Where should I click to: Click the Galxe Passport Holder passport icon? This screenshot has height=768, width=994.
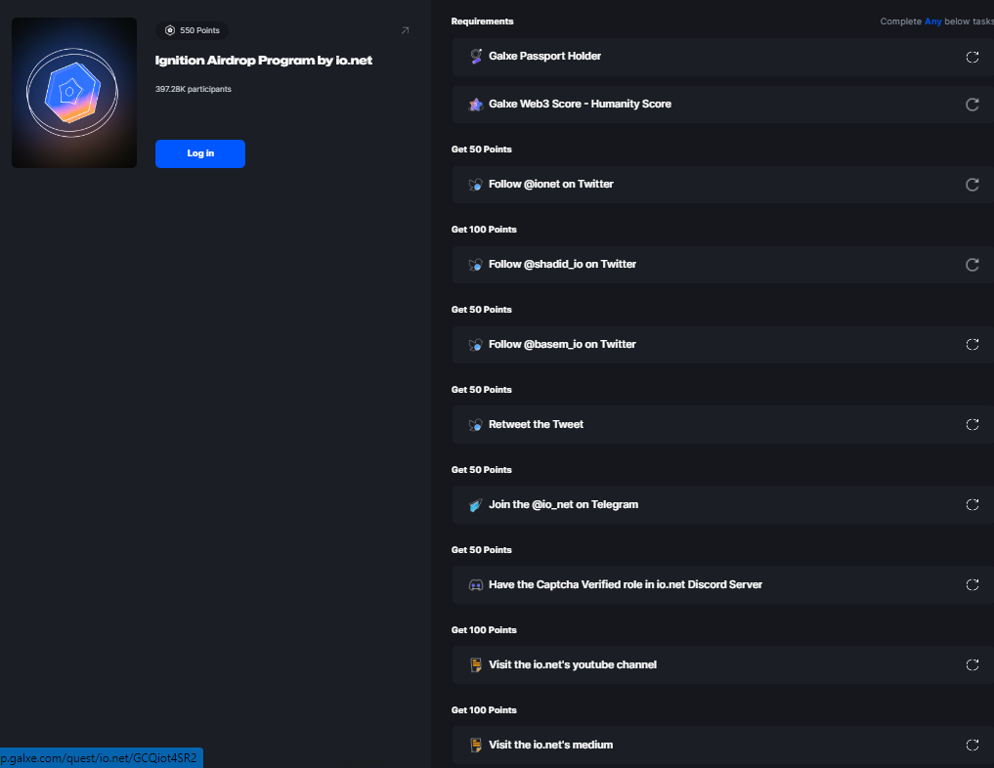pyautogui.click(x=475, y=57)
